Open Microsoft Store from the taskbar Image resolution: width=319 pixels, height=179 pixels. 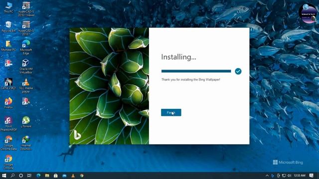tap(55, 176)
